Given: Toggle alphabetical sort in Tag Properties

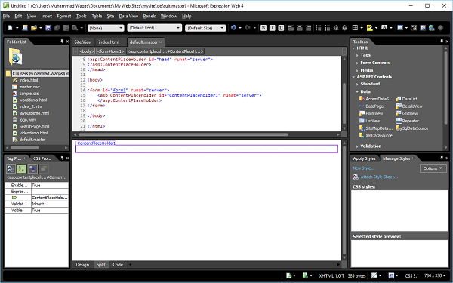Looking at the screenshot, I should tap(21, 168).
